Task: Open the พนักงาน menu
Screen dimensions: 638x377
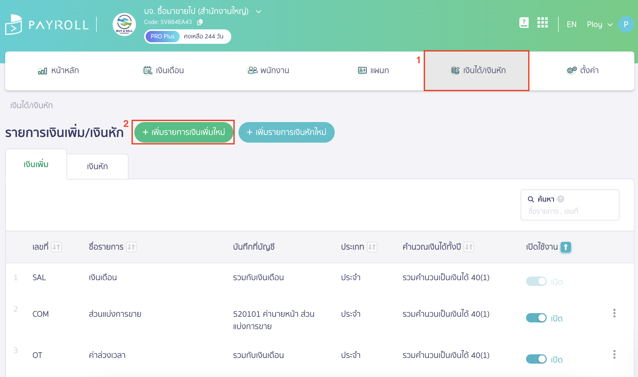Action: 268,70
